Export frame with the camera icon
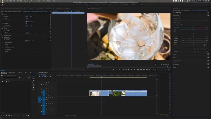The width and height of the screenshot is (211, 119). (x=144, y=69)
